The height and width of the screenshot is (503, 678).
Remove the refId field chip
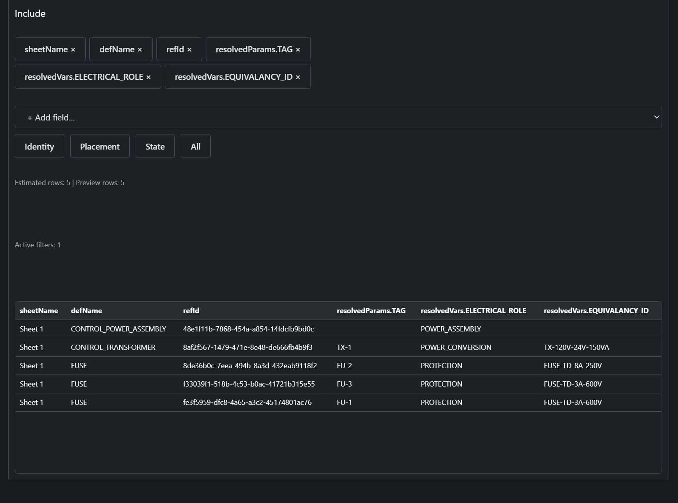tap(189, 50)
